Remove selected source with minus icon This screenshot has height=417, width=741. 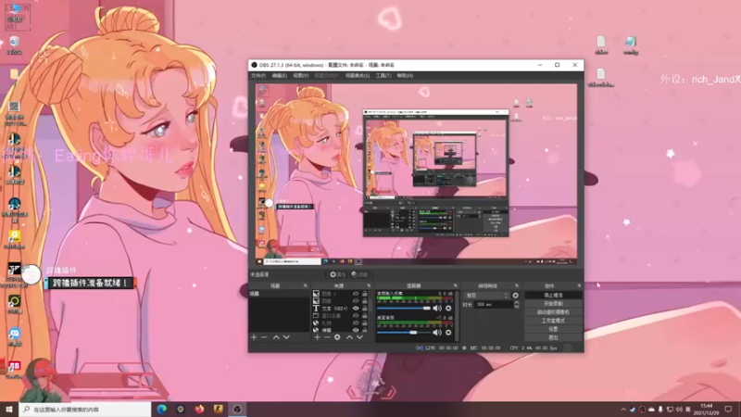[x=327, y=337]
